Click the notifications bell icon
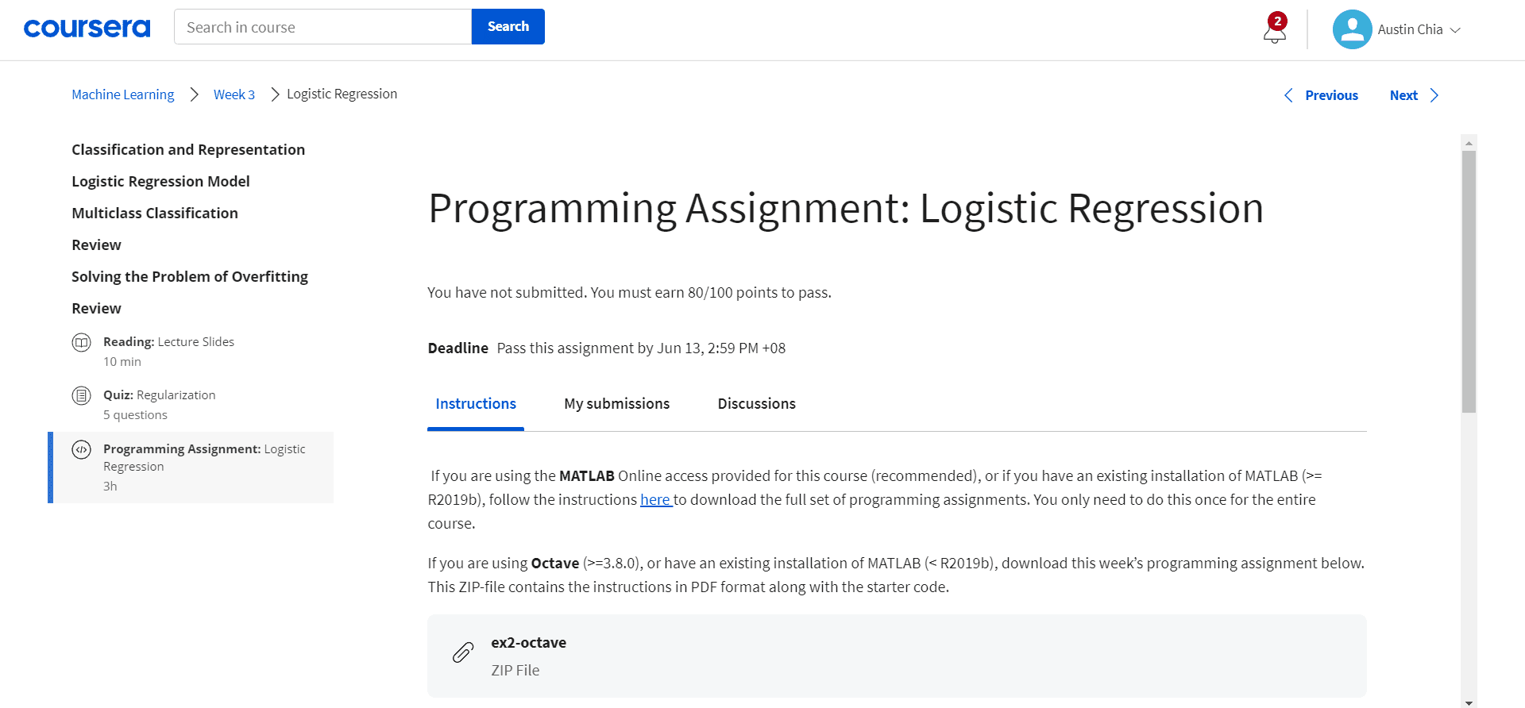This screenshot has width=1525, height=708. click(1274, 32)
